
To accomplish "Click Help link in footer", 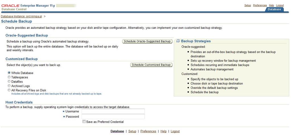I will point(164,131).
